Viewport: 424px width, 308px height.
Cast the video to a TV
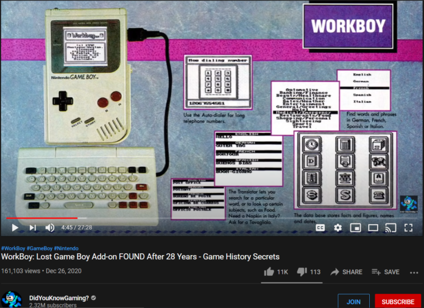point(390,228)
